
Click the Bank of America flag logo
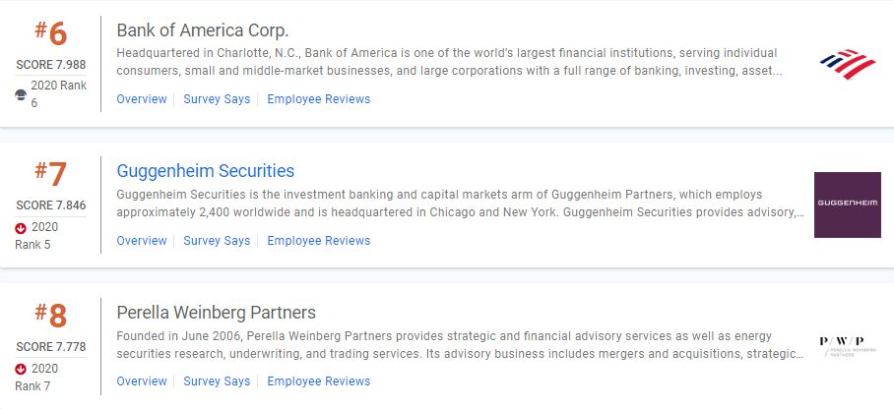tap(848, 64)
